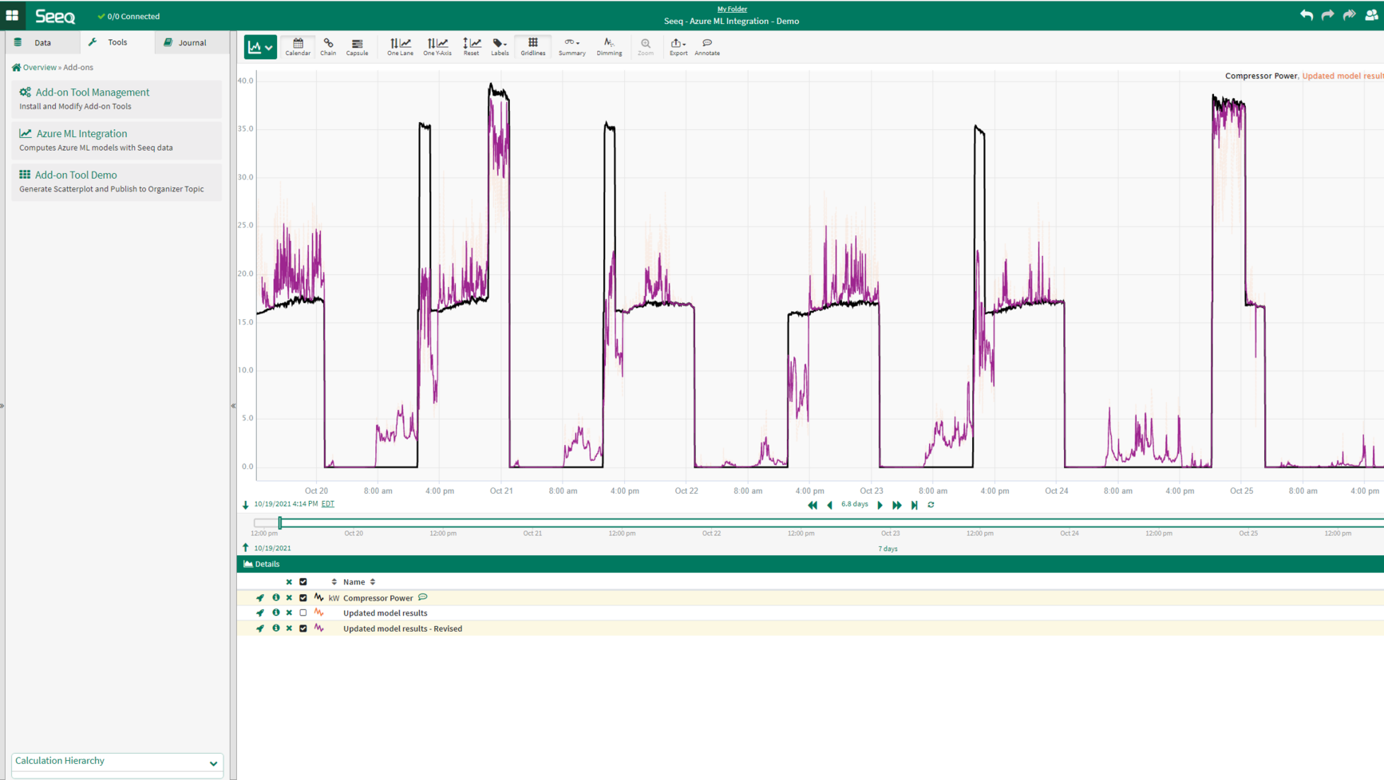Switch to the Data tab

pyautogui.click(x=42, y=41)
